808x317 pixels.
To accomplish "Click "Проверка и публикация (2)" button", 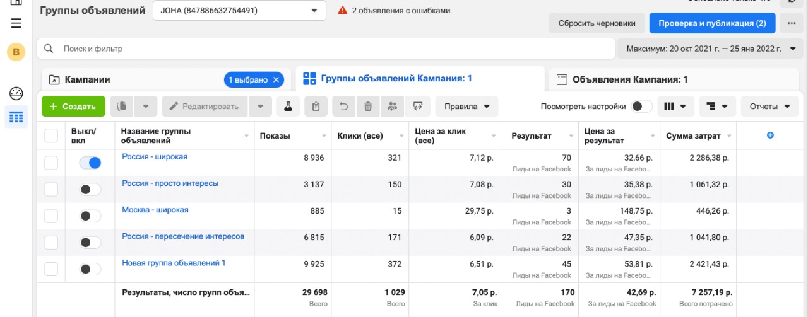I will click(712, 23).
